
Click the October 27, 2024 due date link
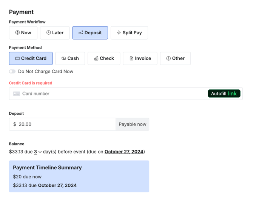pyautogui.click(x=124, y=152)
